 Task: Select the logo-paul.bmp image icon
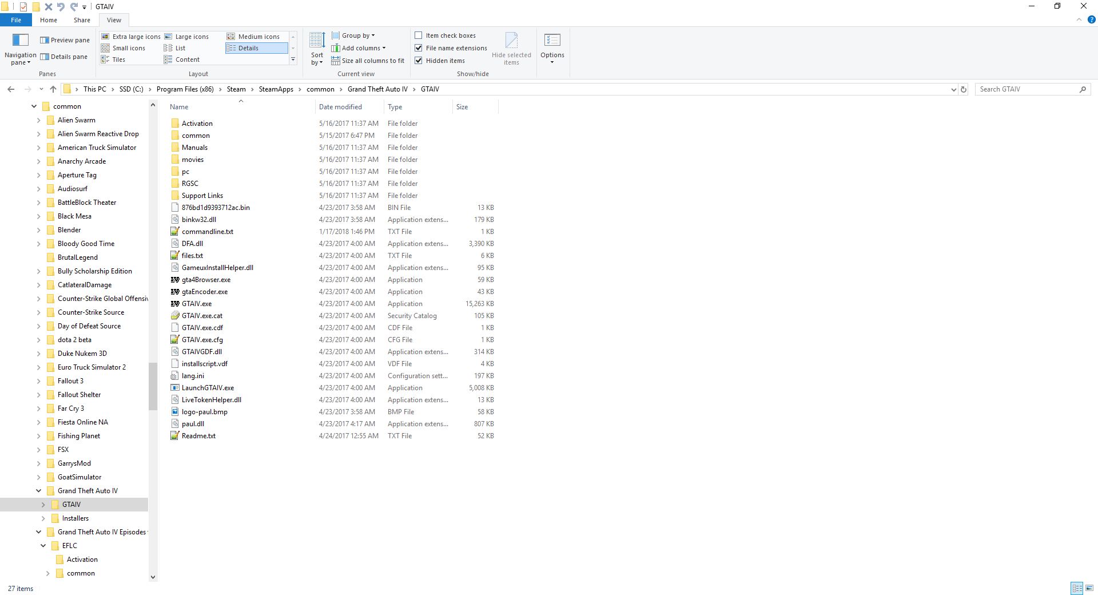tap(175, 412)
